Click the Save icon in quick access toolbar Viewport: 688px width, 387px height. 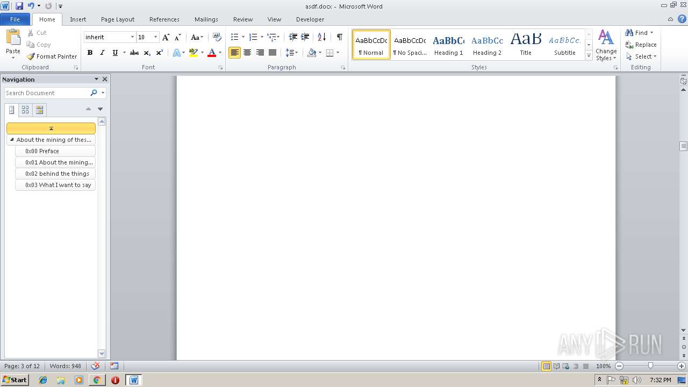point(19,6)
